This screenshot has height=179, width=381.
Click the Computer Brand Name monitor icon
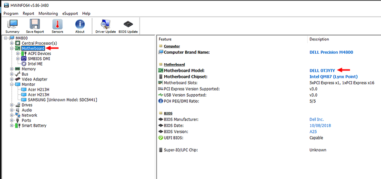coord(160,52)
